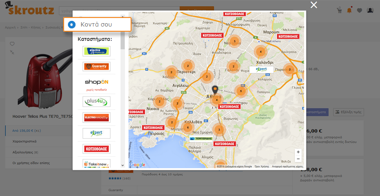Click the Κωτσόβολος marker below Αθήνα center

coord(229,107)
